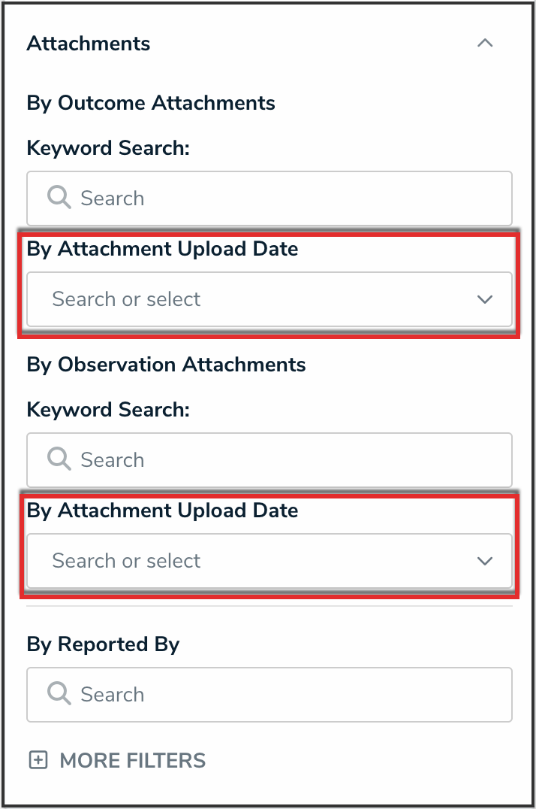Click Keyword Search label under Observation Attachments
This screenshot has width=536, height=809.
pyautogui.click(x=108, y=410)
